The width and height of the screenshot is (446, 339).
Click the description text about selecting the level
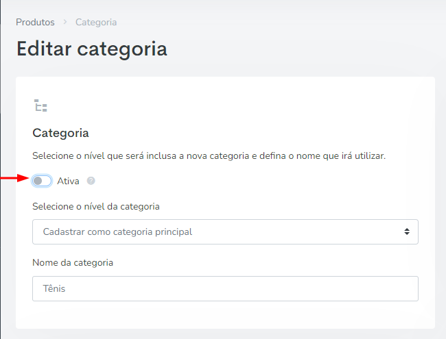click(x=209, y=156)
